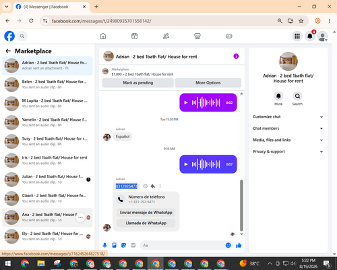Choose a GIF from composer
The height and width of the screenshot is (270, 337).
point(133,245)
